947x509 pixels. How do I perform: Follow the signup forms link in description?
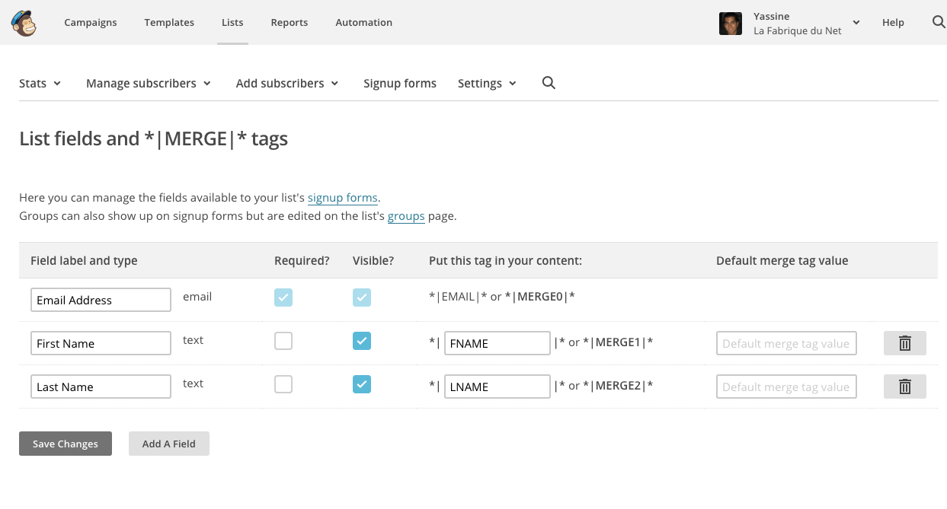tap(342, 198)
